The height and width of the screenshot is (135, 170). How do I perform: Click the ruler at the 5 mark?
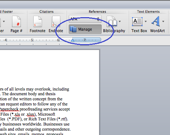click(32, 40)
